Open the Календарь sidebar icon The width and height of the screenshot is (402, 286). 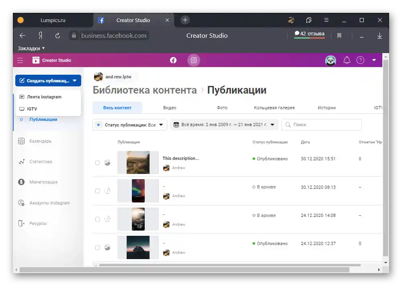click(21, 141)
